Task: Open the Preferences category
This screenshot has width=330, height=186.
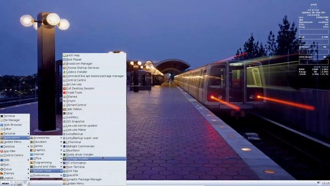Action: coord(46,175)
